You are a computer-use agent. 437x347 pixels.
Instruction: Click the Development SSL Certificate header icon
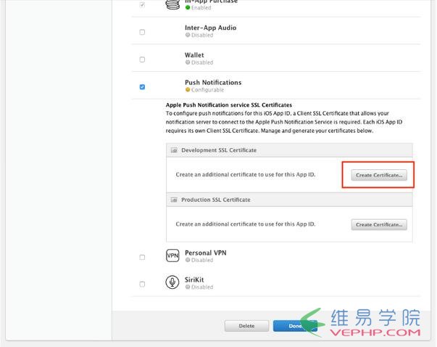[174, 150]
